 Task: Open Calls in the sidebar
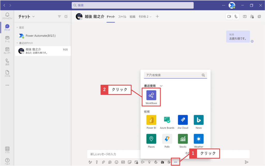click(7, 62)
